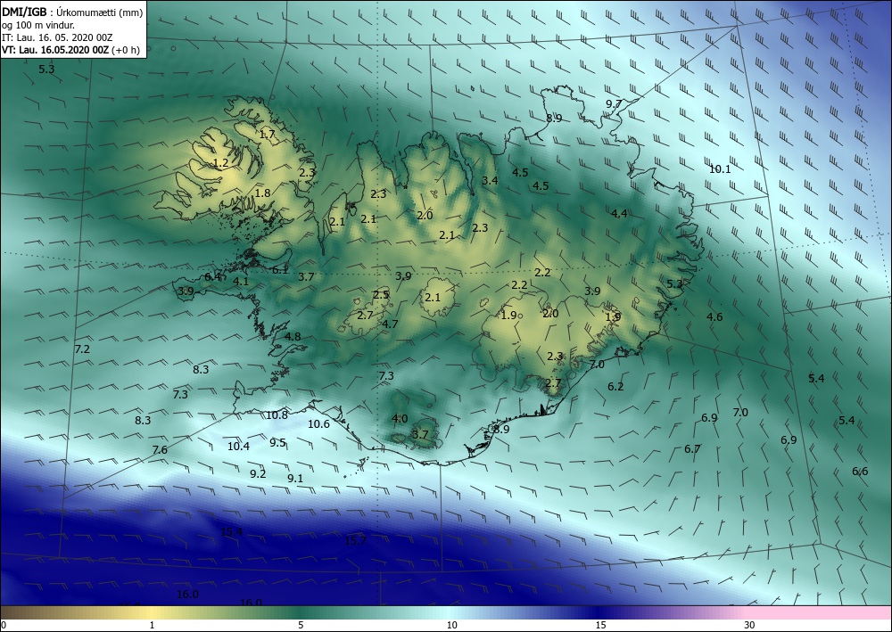Select the 15.4 value in the dark blue band
The height and width of the screenshot is (632, 892).
pyautogui.click(x=232, y=531)
